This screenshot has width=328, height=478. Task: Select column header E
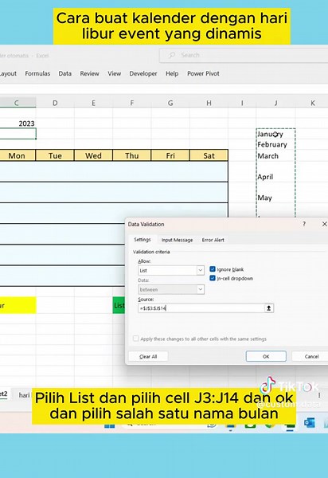point(93,103)
